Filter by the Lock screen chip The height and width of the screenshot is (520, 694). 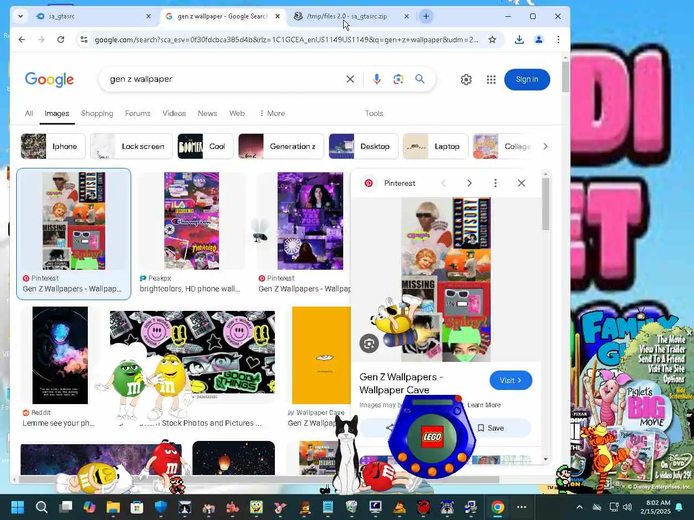pyautogui.click(x=131, y=146)
